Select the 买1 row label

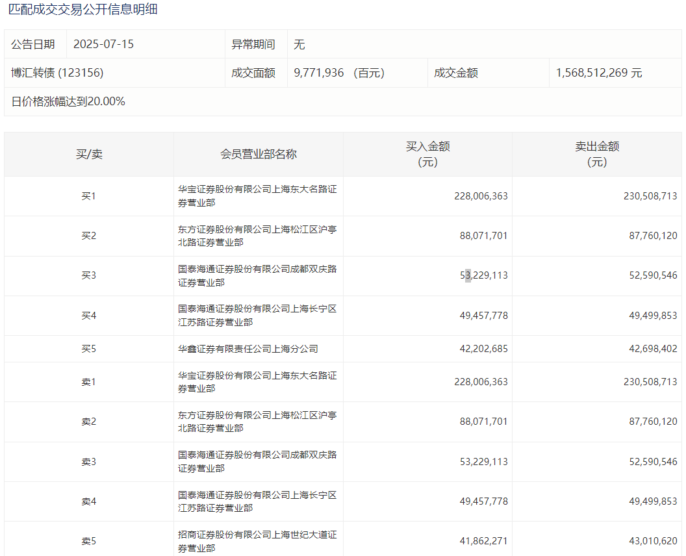click(89, 196)
